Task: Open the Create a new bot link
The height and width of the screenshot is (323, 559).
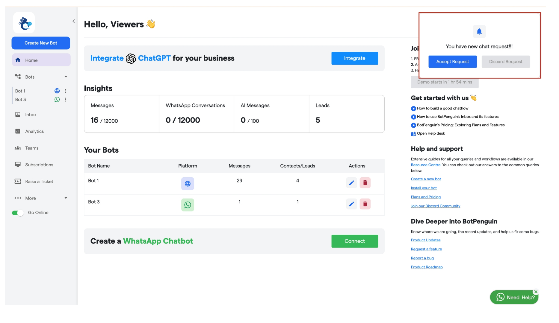Action: (x=426, y=179)
